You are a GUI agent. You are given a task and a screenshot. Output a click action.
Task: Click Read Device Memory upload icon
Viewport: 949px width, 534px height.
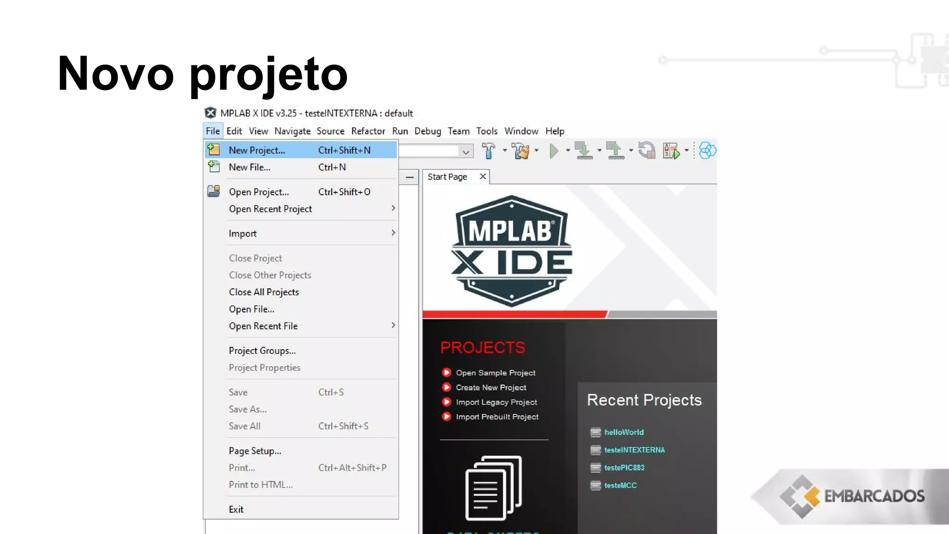(615, 151)
